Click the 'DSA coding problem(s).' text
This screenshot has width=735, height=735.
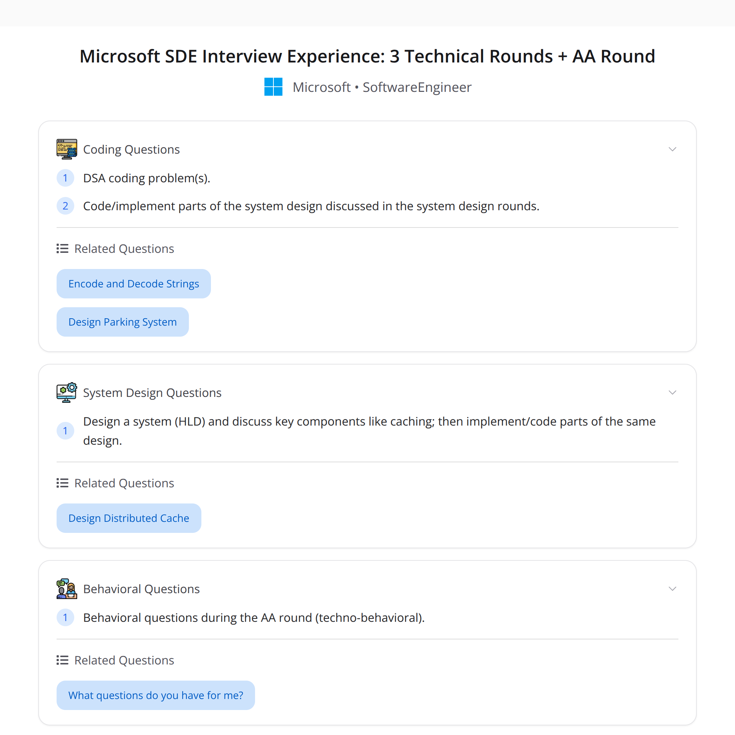(x=147, y=178)
